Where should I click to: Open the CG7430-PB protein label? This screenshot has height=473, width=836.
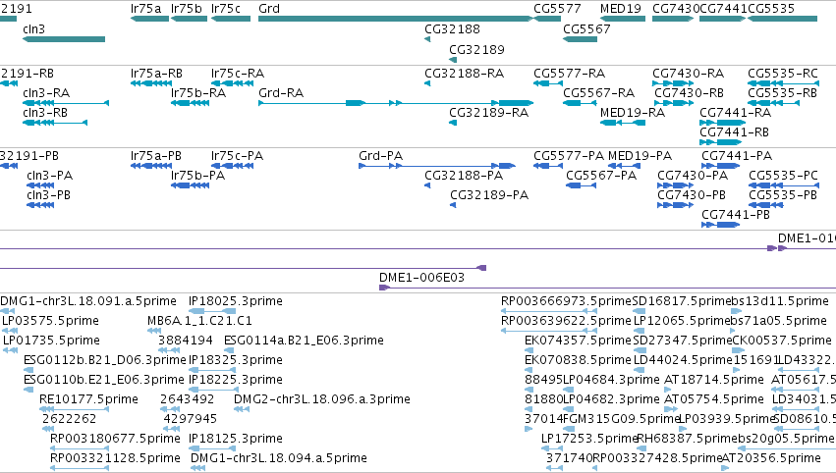pyautogui.click(x=692, y=195)
